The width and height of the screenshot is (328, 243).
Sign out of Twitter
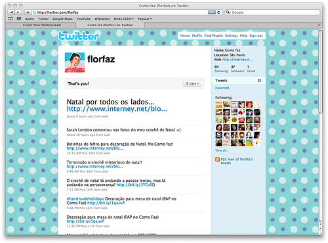(256, 35)
